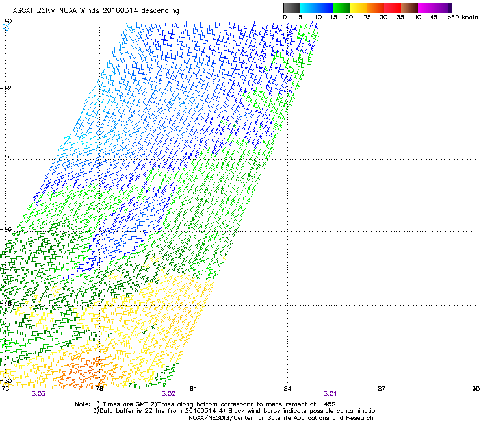Screen dimensions: 481x422
Task: Click the -40 latitude axis label
Action: point(6,21)
